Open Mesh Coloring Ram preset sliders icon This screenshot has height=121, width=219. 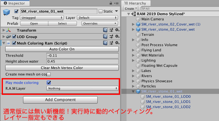click(x=111, y=43)
